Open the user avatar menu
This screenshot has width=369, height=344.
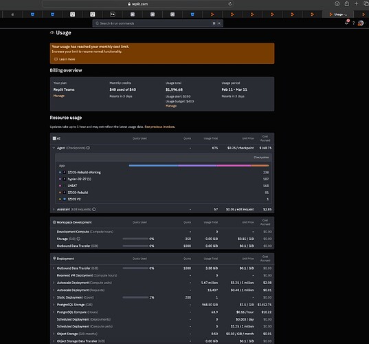(361, 23)
